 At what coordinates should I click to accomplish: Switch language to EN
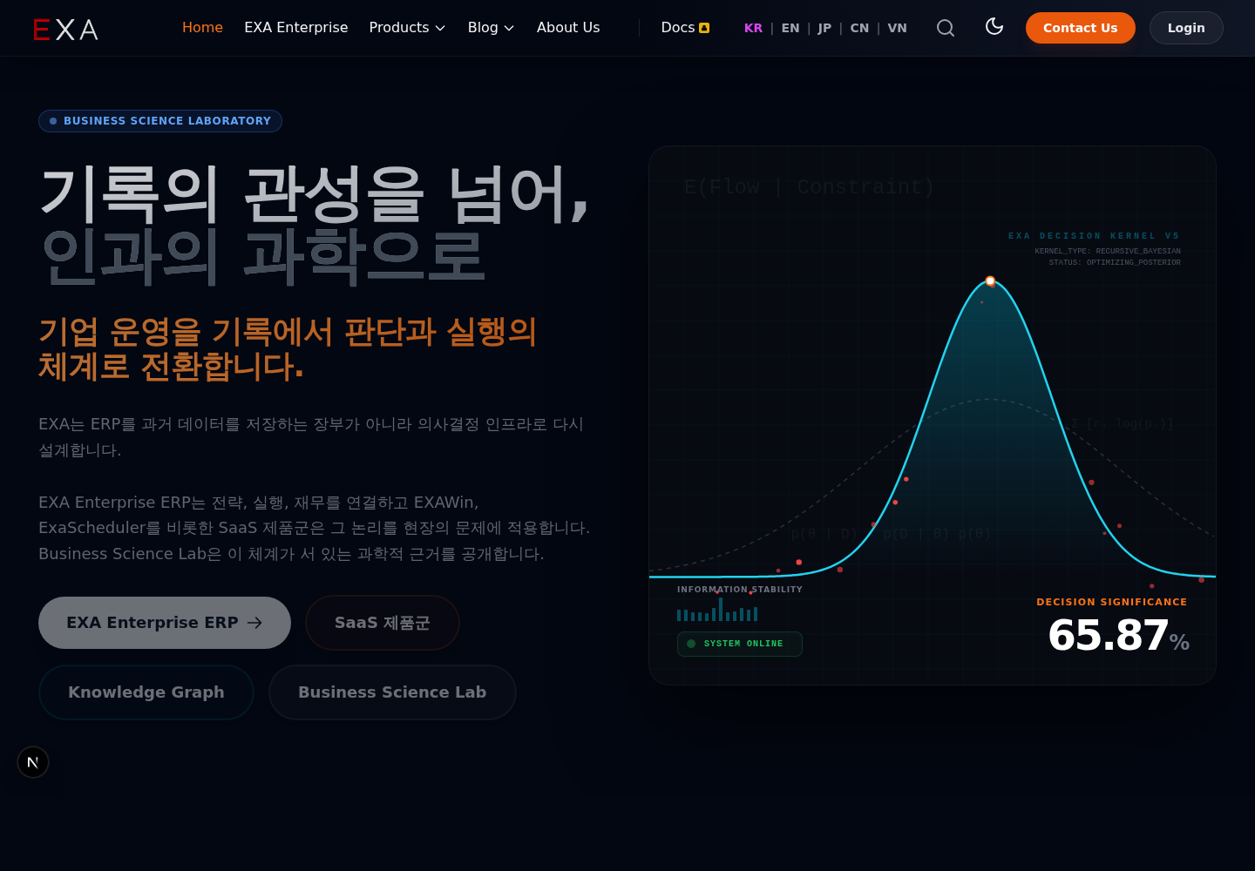click(x=790, y=28)
